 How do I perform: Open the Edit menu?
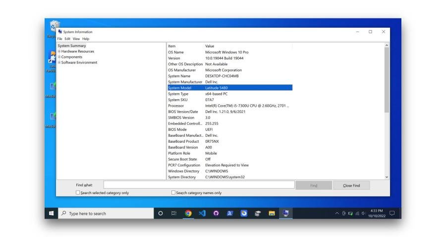(67, 39)
